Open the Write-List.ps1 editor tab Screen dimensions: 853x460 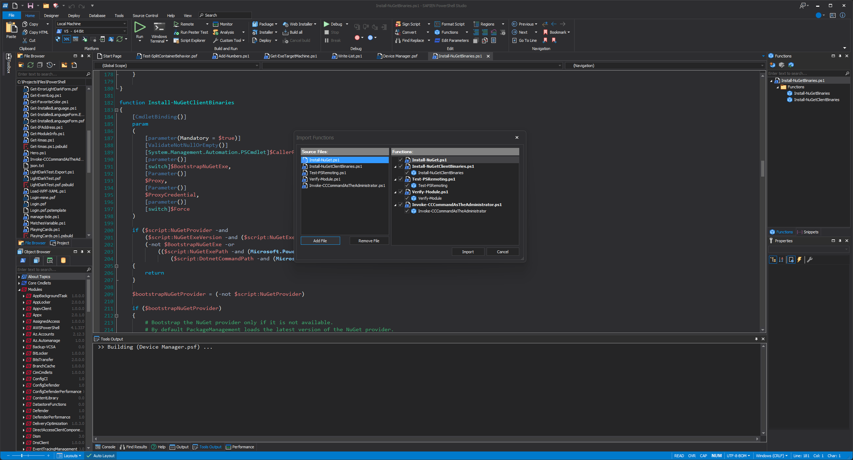[349, 56]
